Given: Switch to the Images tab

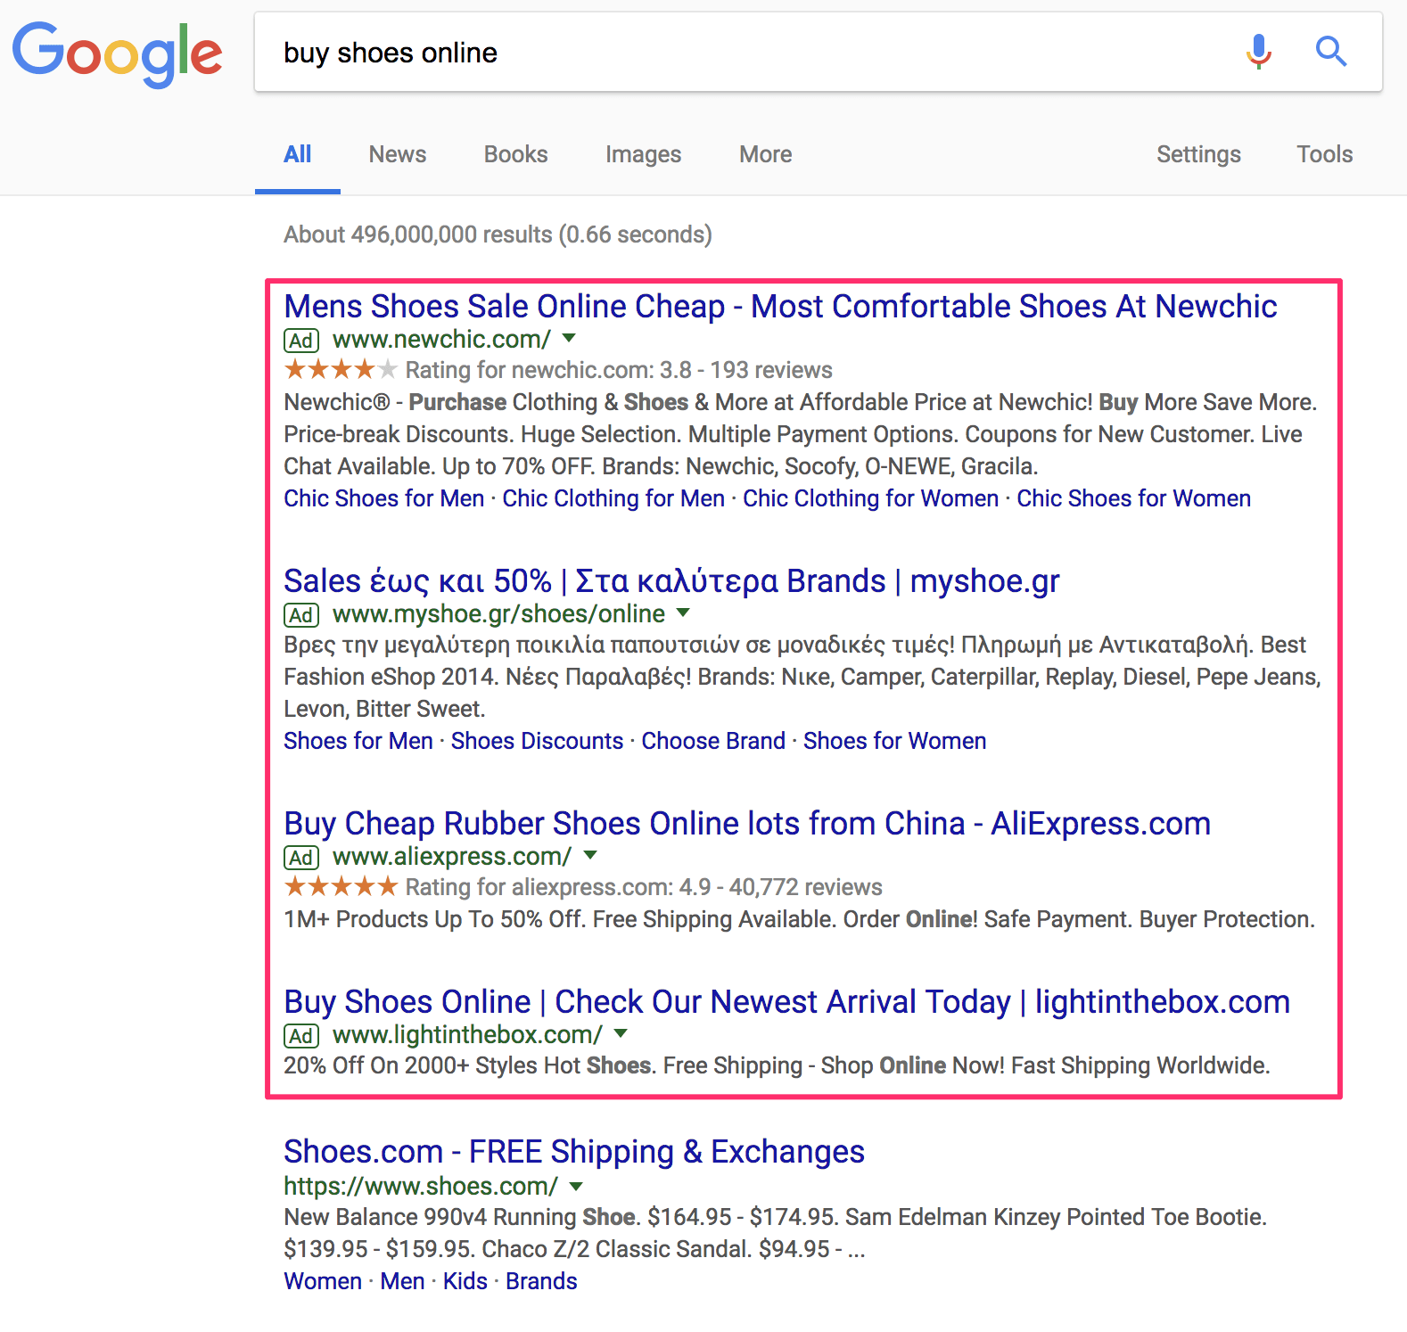Looking at the screenshot, I should (x=643, y=154).
